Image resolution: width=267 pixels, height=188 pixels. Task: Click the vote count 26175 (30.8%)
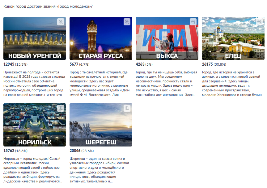tap(214, 64)
